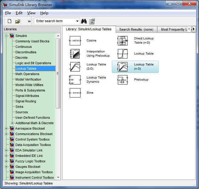Collapse the Simulink library tree node

tap(6, 36)
